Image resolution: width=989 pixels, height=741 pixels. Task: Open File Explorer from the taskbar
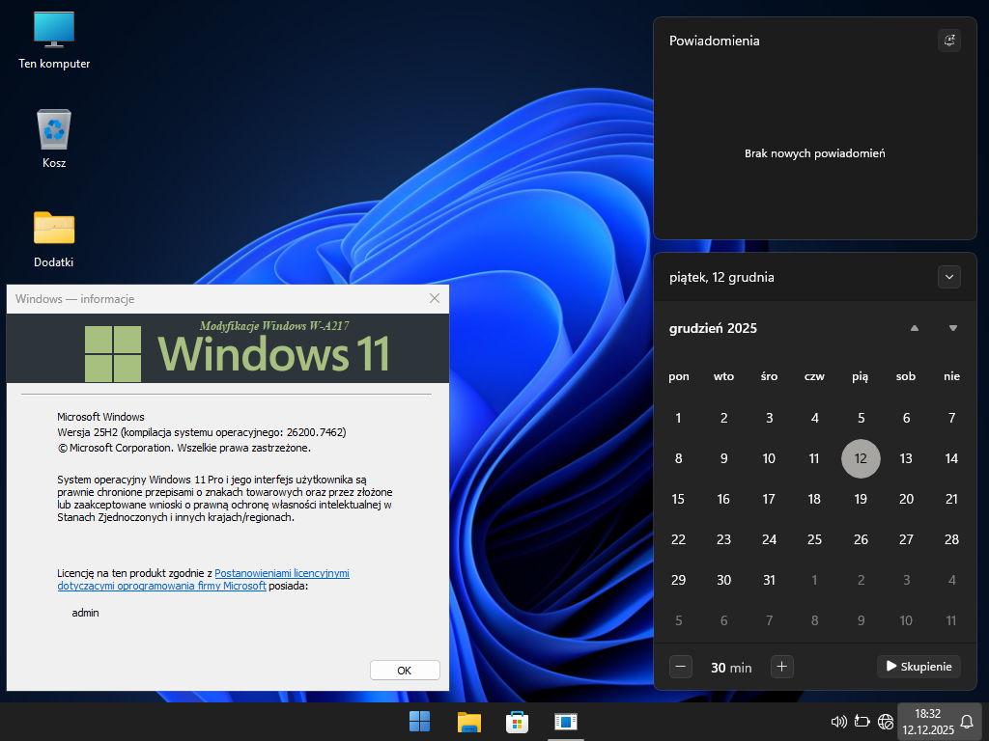tap(469, 722)
